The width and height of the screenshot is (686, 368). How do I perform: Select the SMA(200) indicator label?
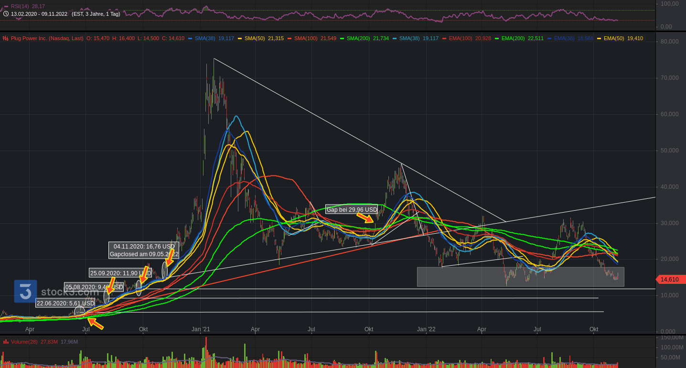[x=359, y=38]
